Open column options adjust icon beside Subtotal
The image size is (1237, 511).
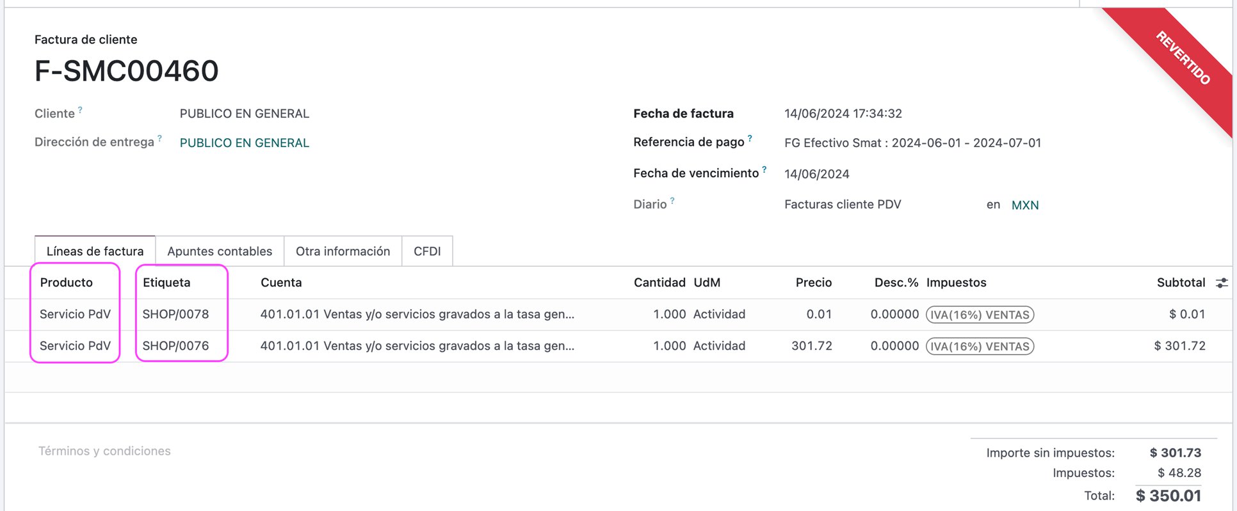click(x=1222, y=283)
